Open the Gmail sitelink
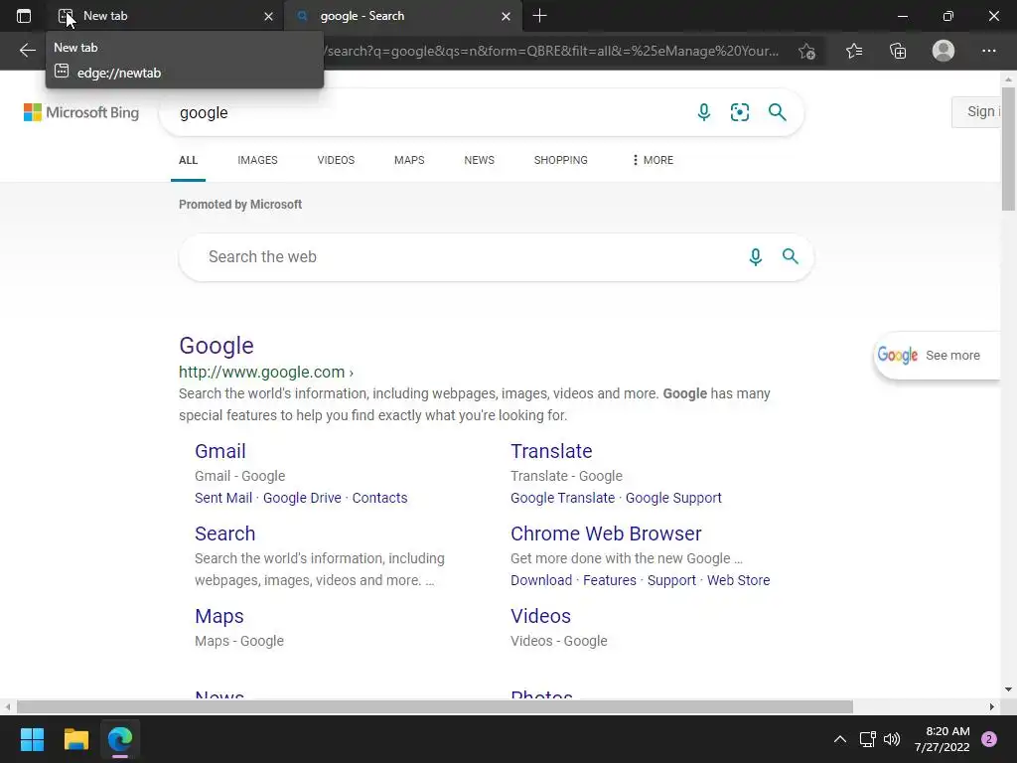 point(219,452)
